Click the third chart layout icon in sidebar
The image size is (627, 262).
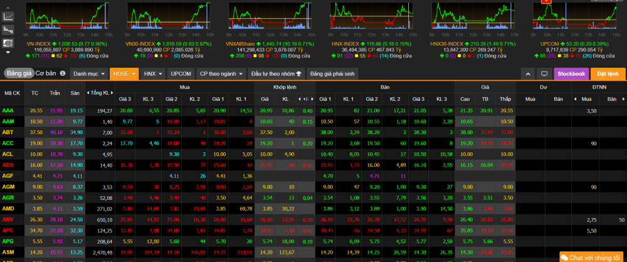pyautogui.click(x=9, y=43)
